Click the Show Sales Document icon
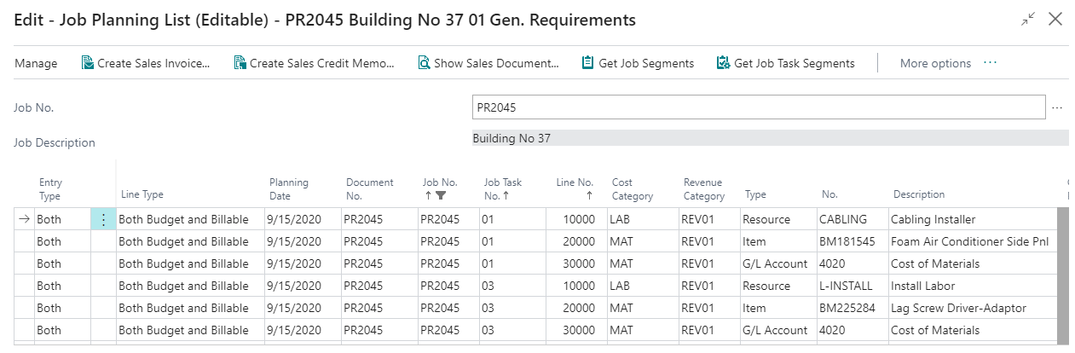This screenshot has height=353, width=1075. click(x=424, y=63)
